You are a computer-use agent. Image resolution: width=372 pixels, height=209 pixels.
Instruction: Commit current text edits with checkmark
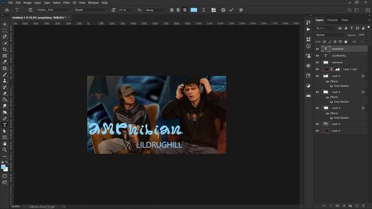pos(231,10)
